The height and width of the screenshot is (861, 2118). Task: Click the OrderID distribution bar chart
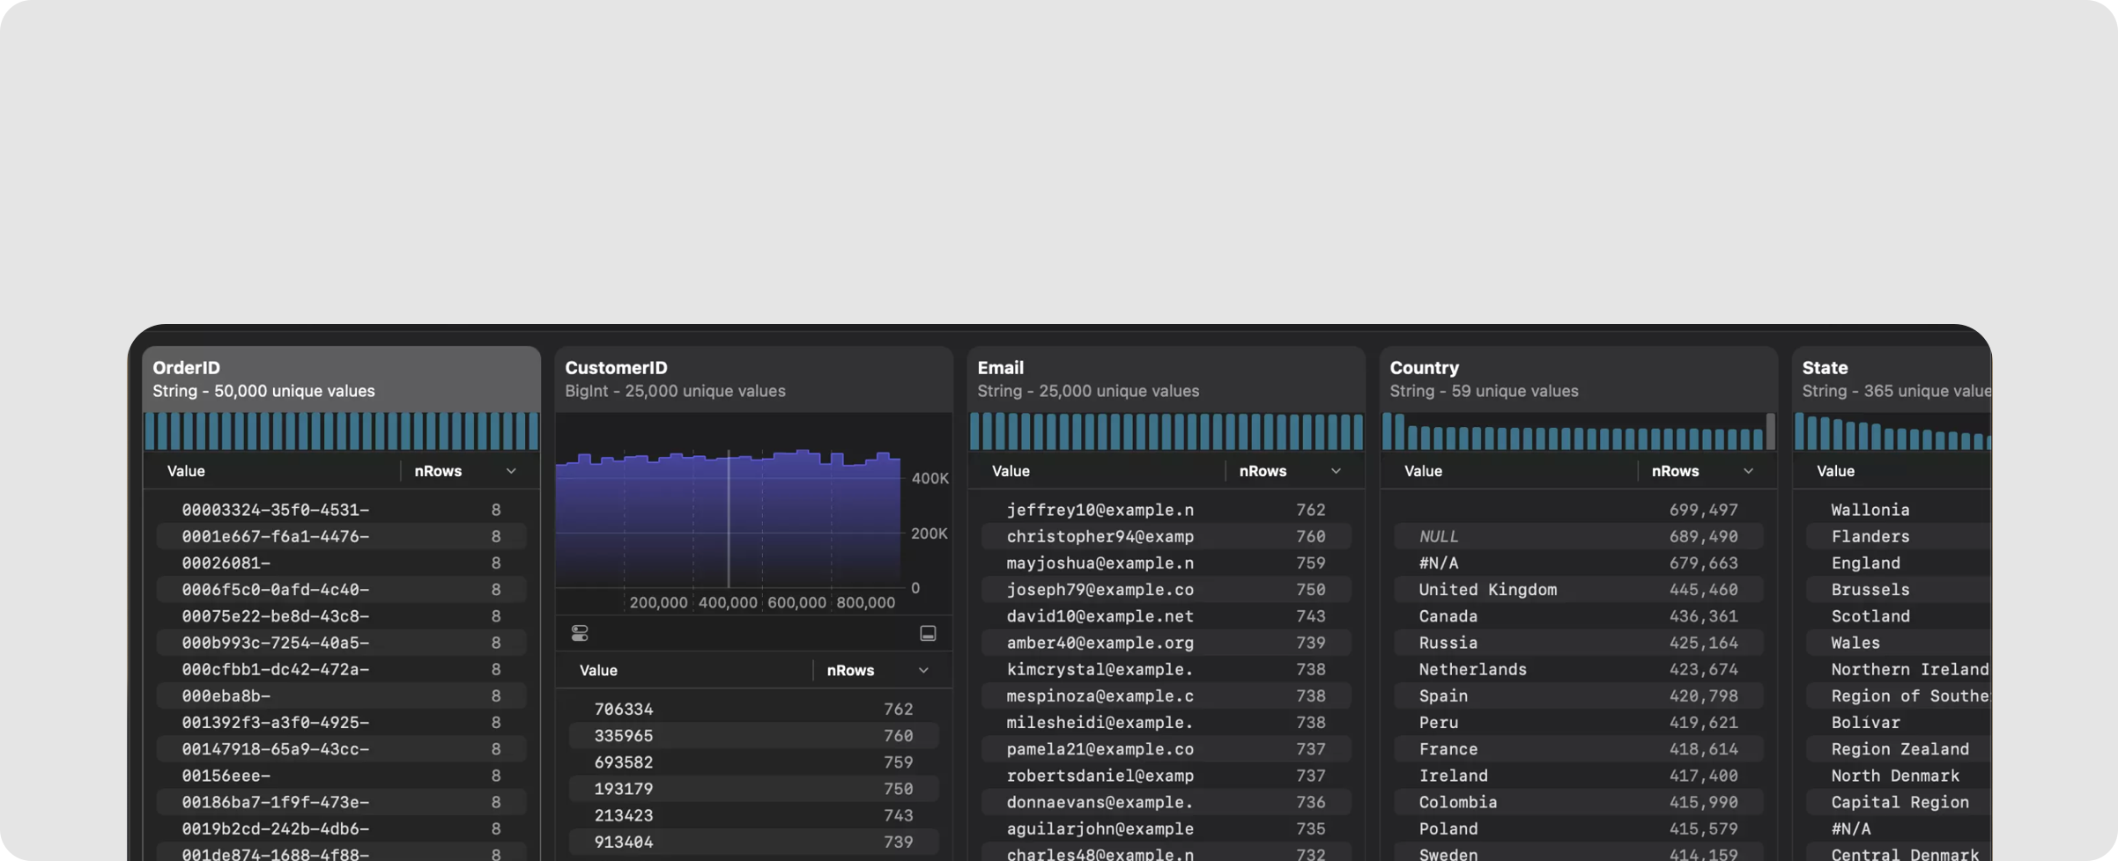(341, 431)
